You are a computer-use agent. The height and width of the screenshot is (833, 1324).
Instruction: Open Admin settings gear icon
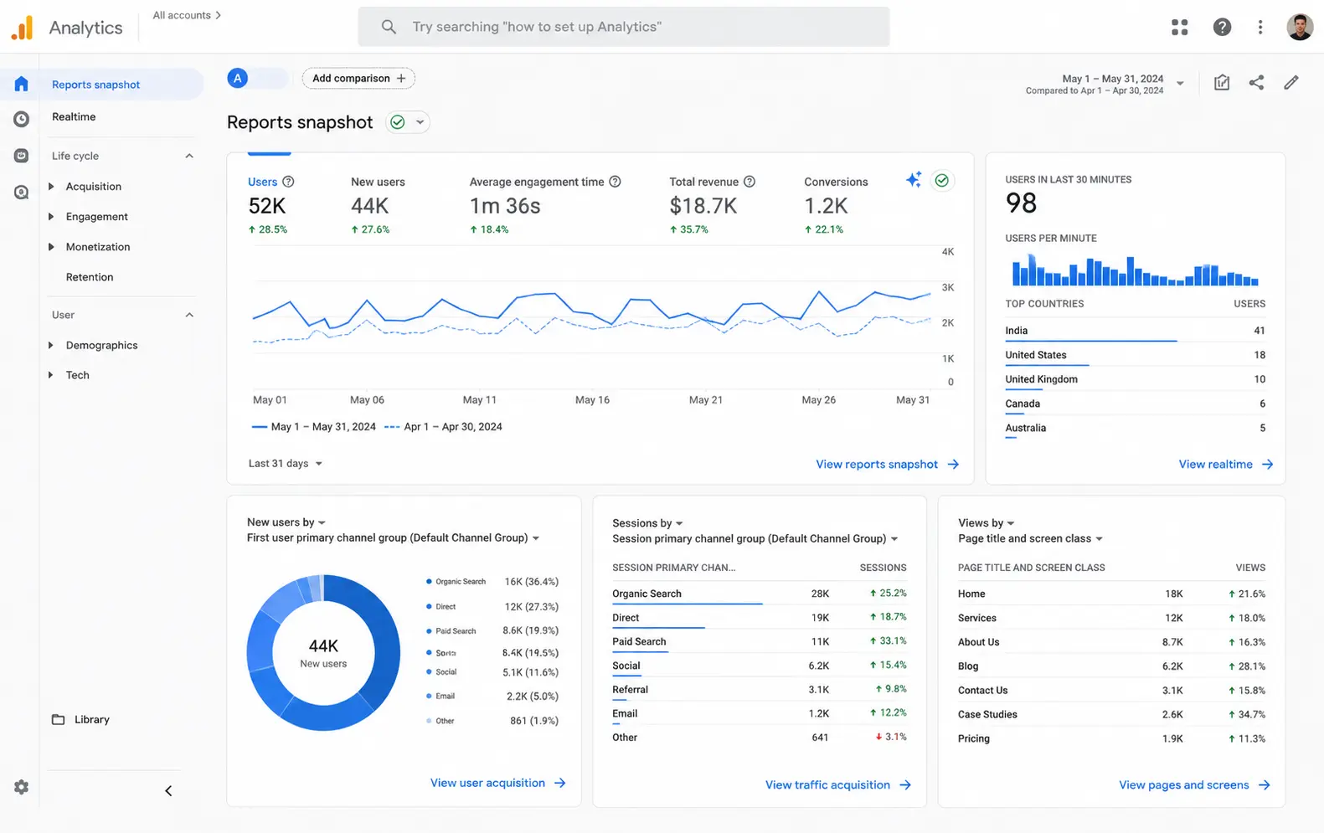tap(21, 787)
